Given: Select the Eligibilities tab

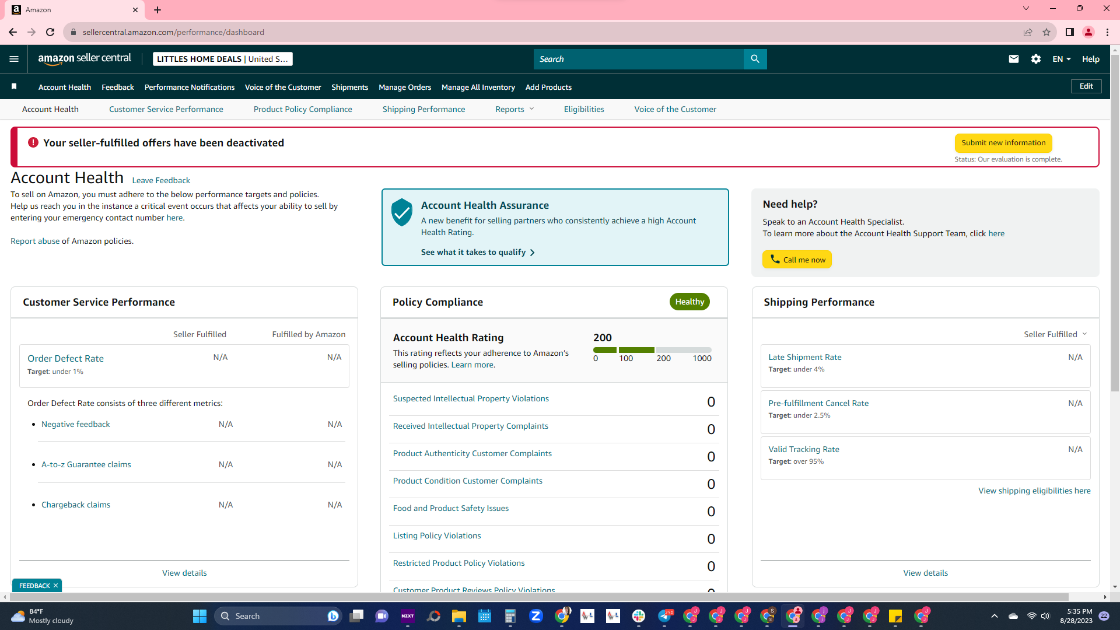Looking at the screenshot, I should (x=584, y=109).
